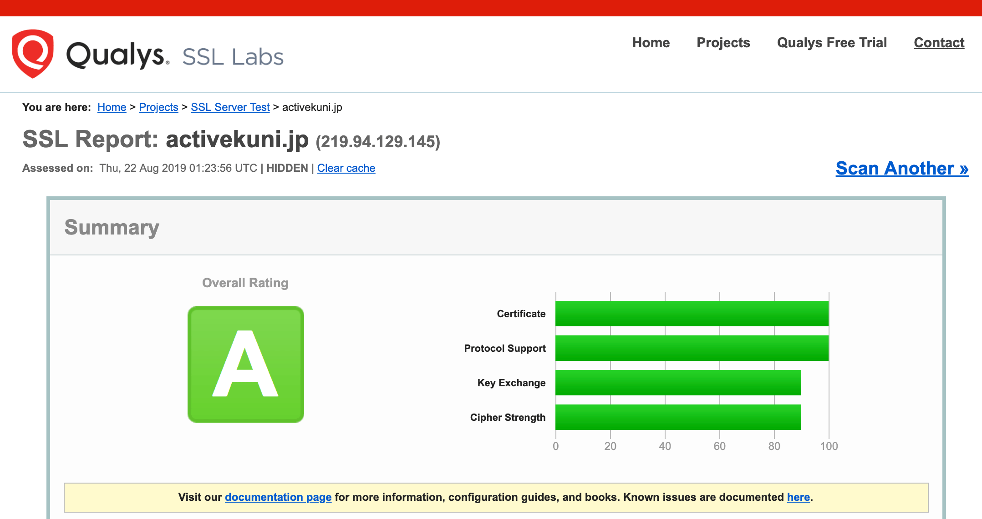Click the Summary section heading

click(112, 227)
